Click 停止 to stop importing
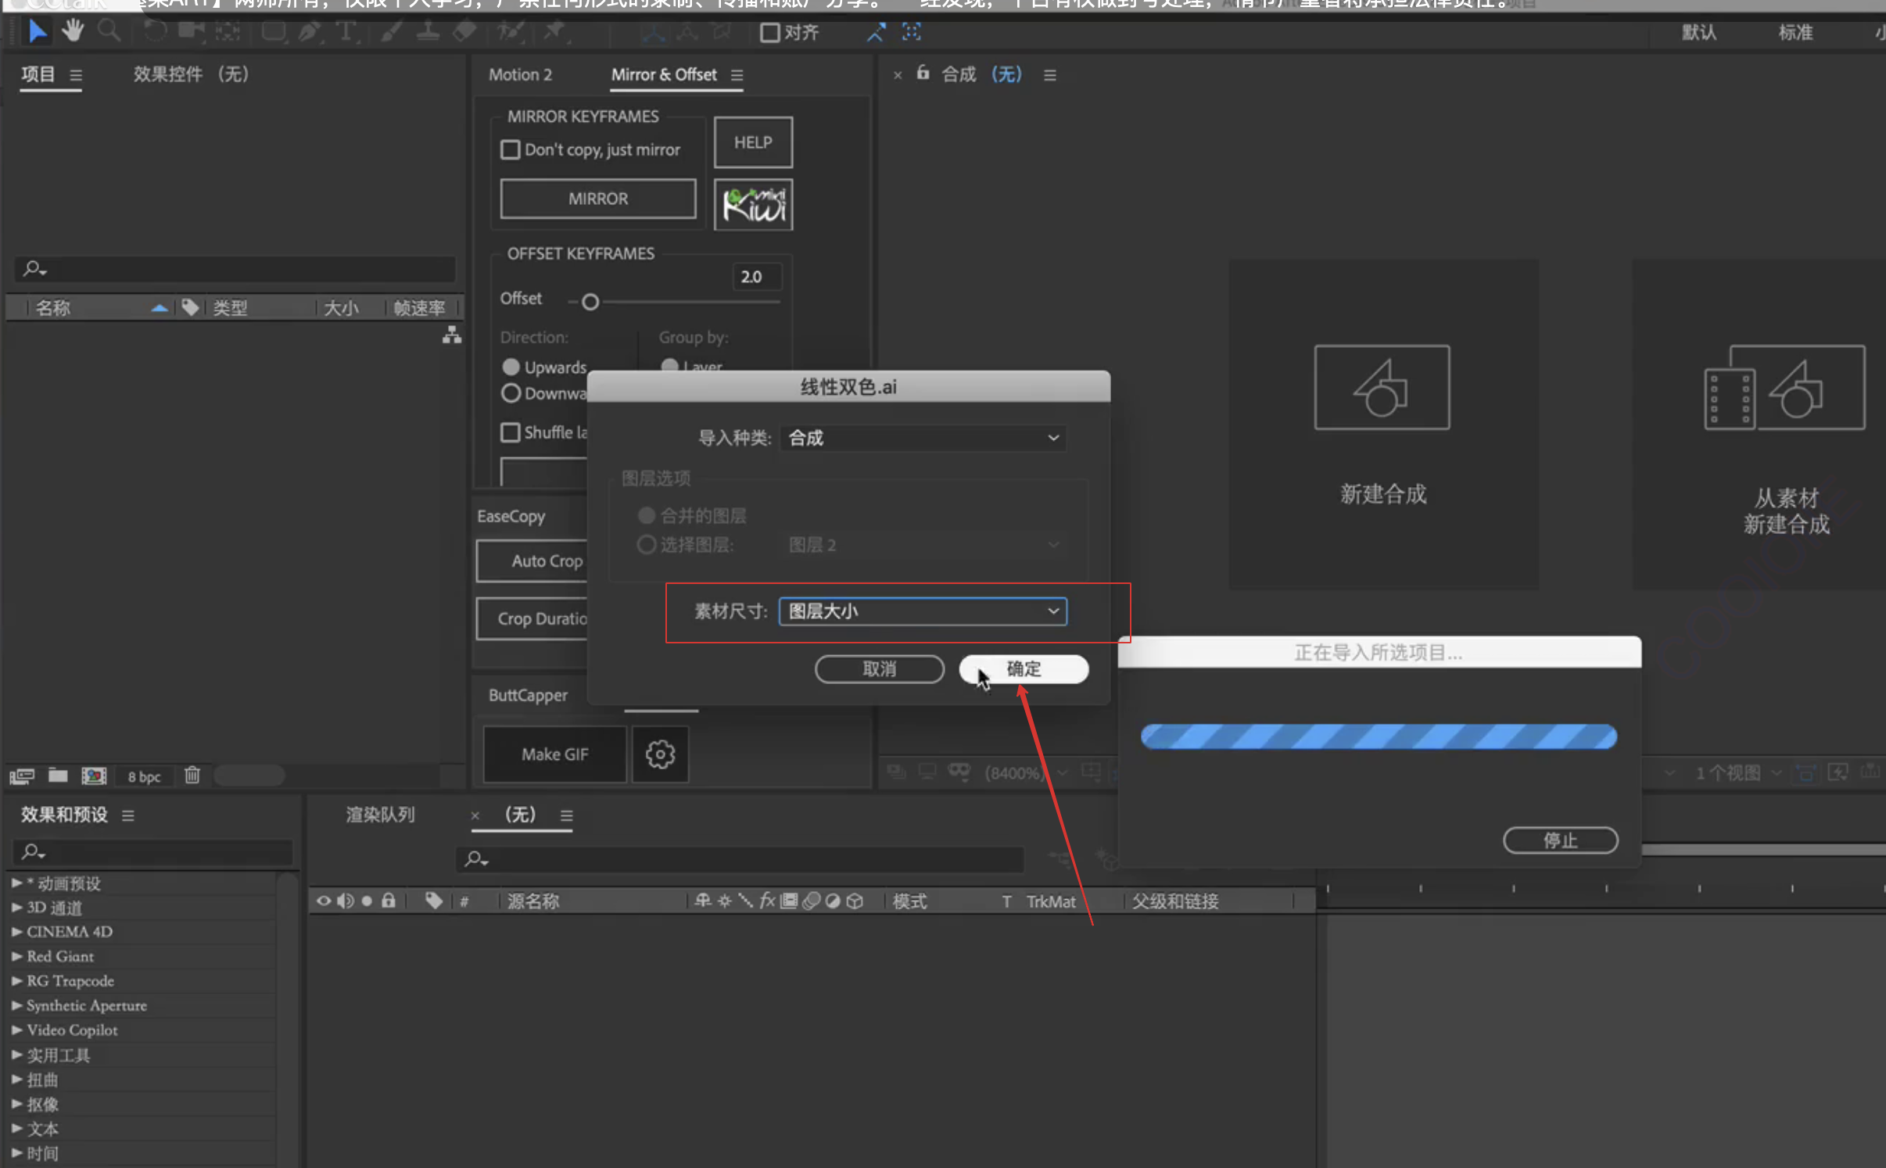The width and height of the screenshot is (1886, 1168). coord(1561,840)
